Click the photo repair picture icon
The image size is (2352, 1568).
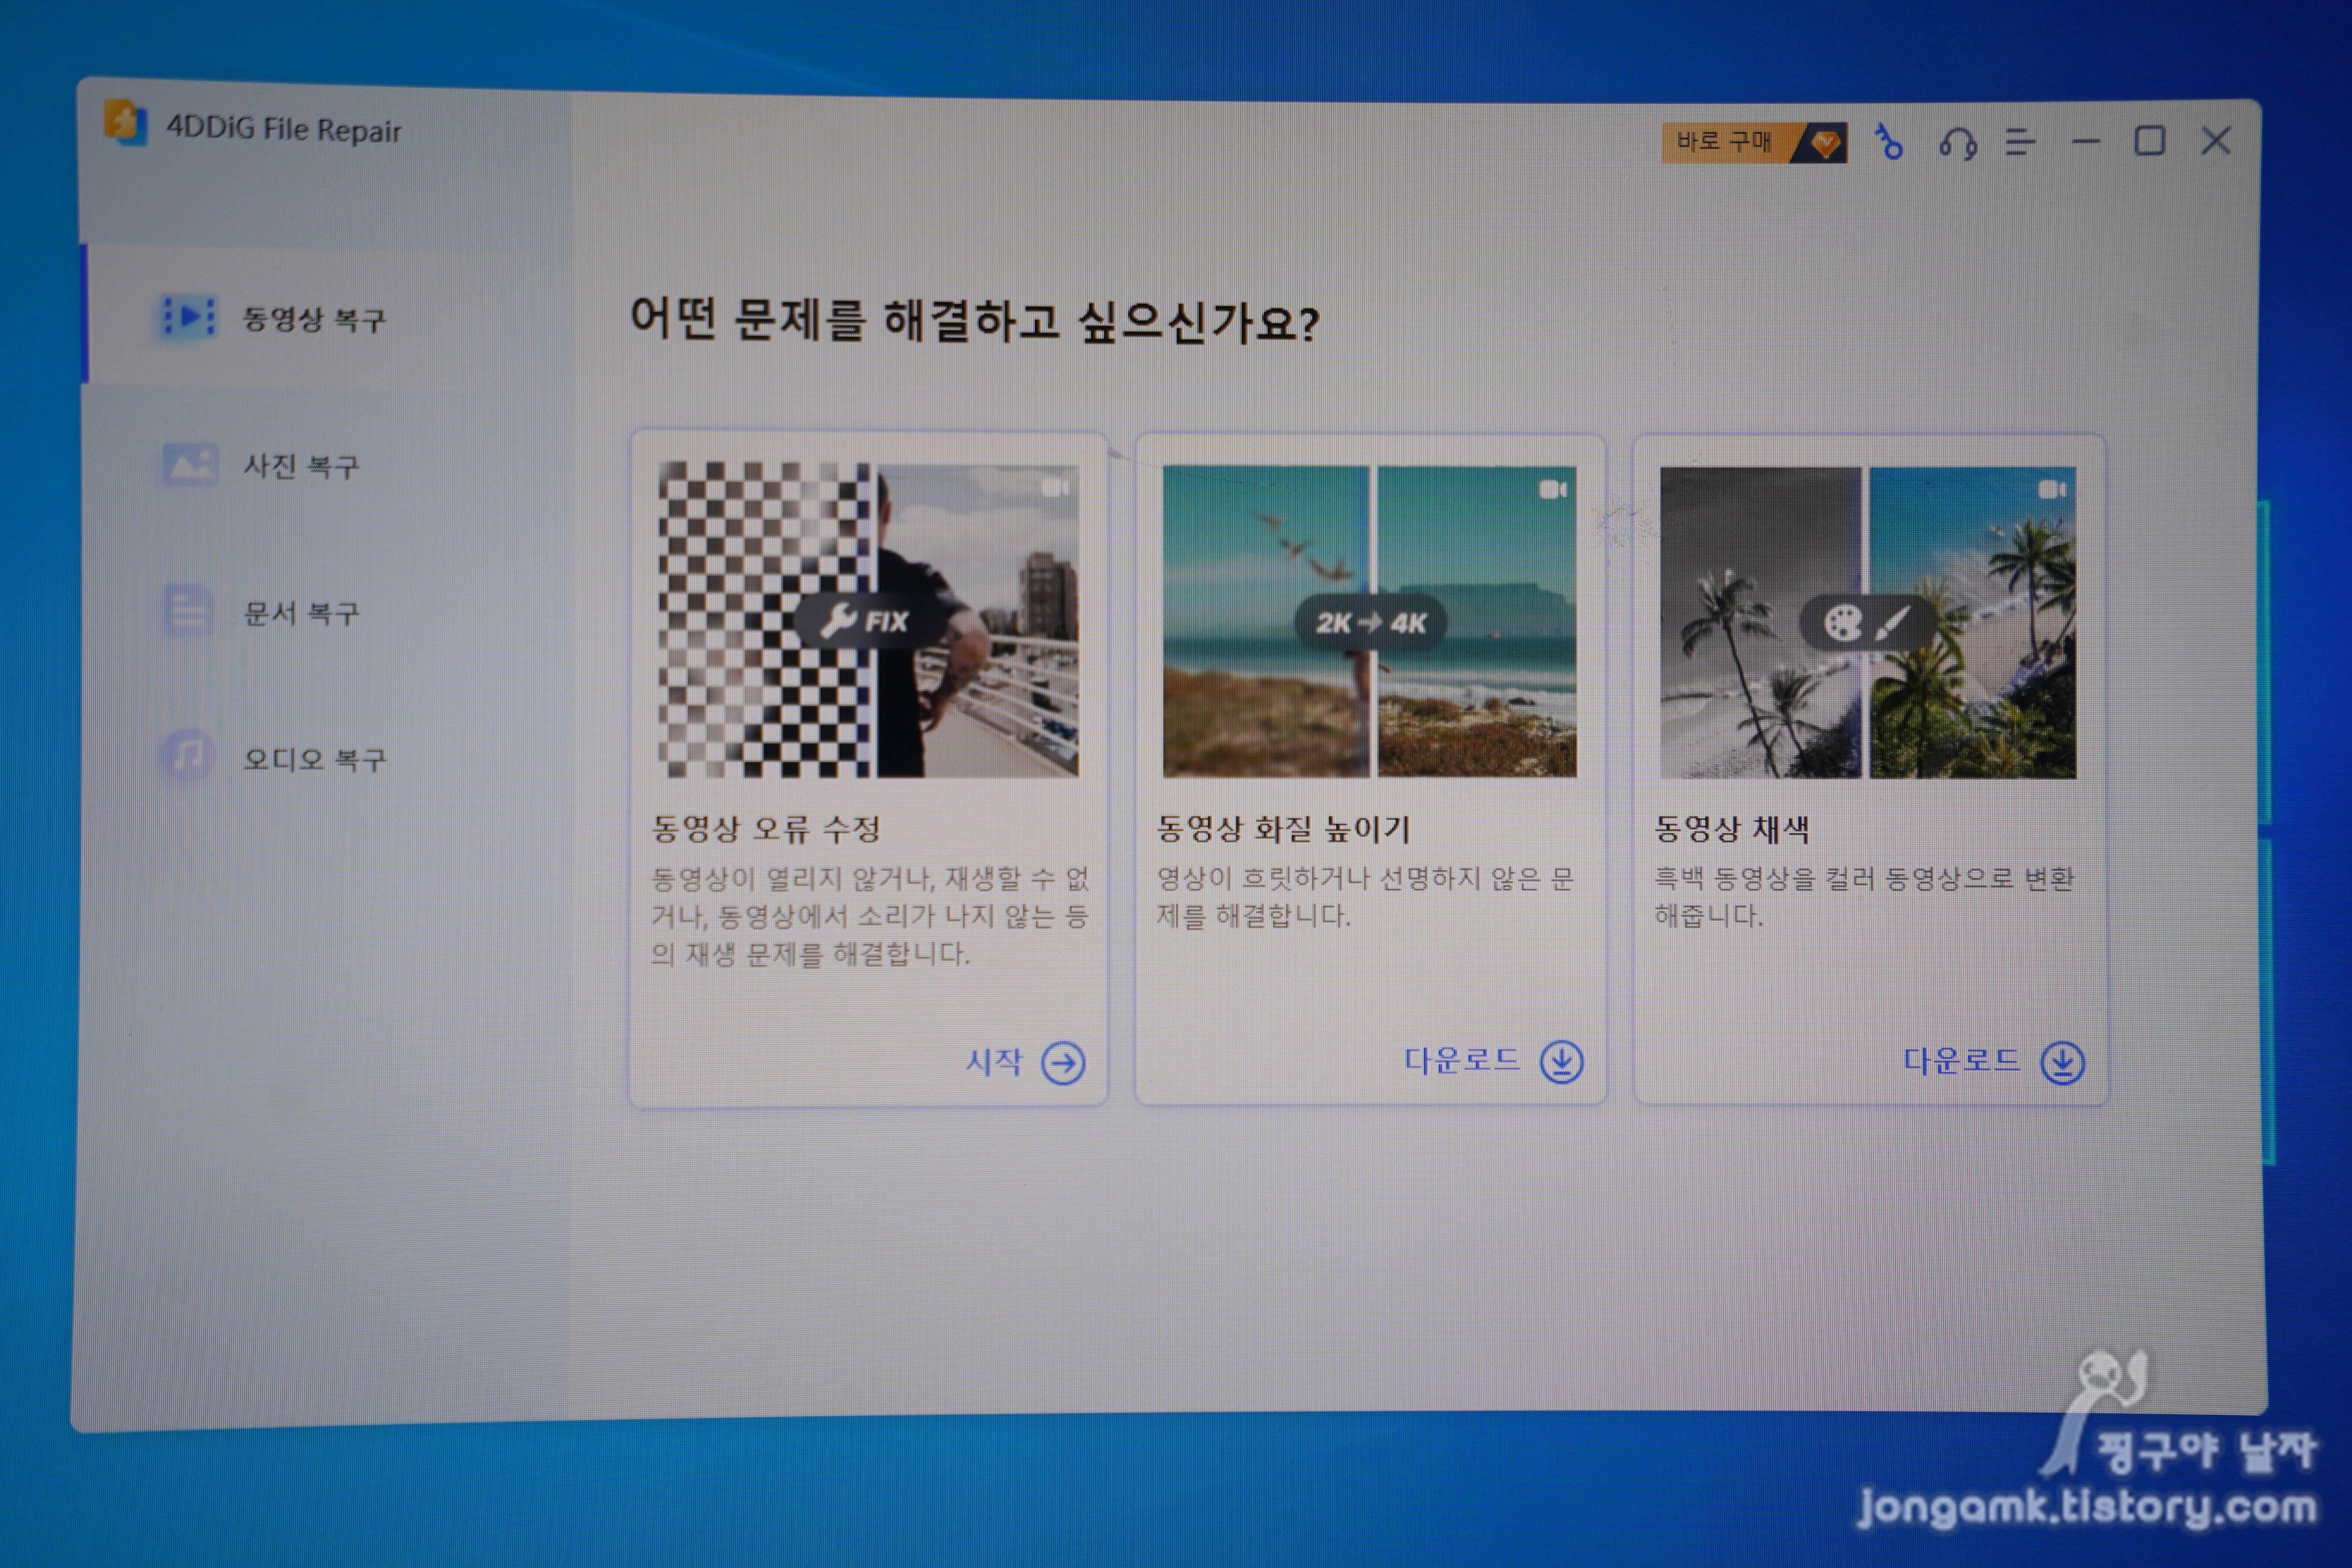pyautogui.click(x=189, y=464)
